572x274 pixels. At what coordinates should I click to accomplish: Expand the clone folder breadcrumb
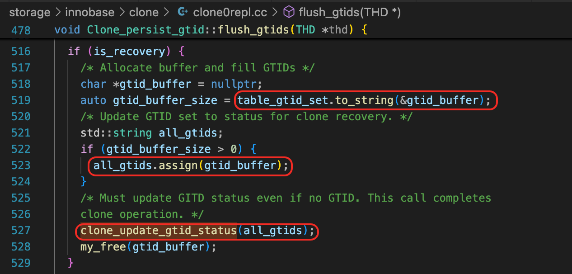[x=145, y=12]
